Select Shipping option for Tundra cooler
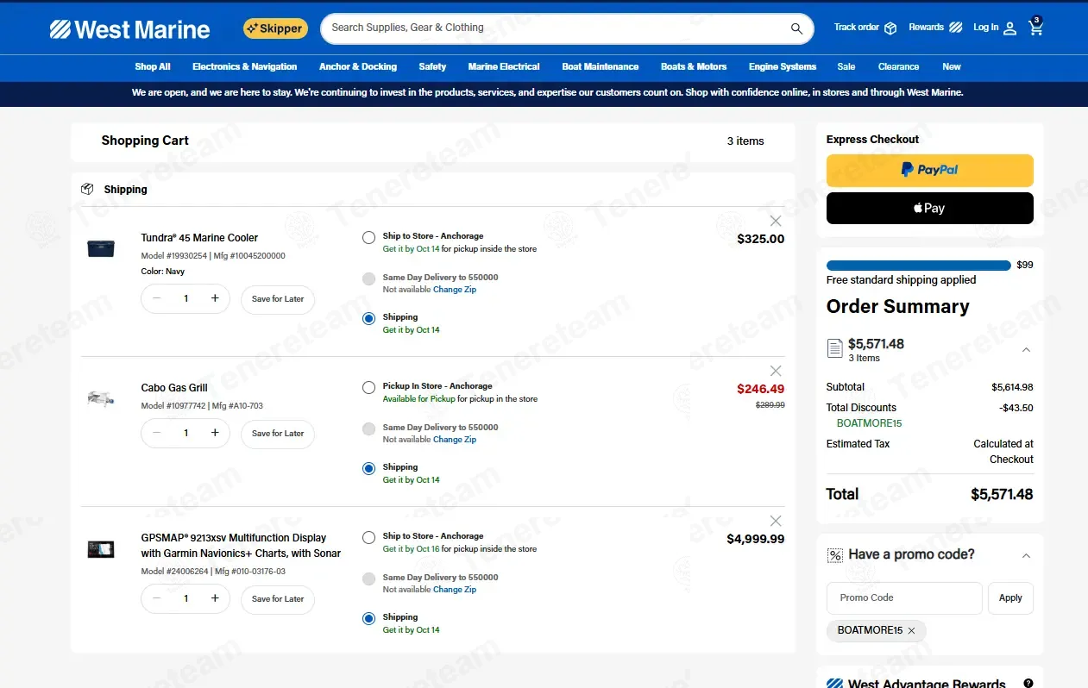The width and height of the screenshot is (1088, 688). pos(369,319)
